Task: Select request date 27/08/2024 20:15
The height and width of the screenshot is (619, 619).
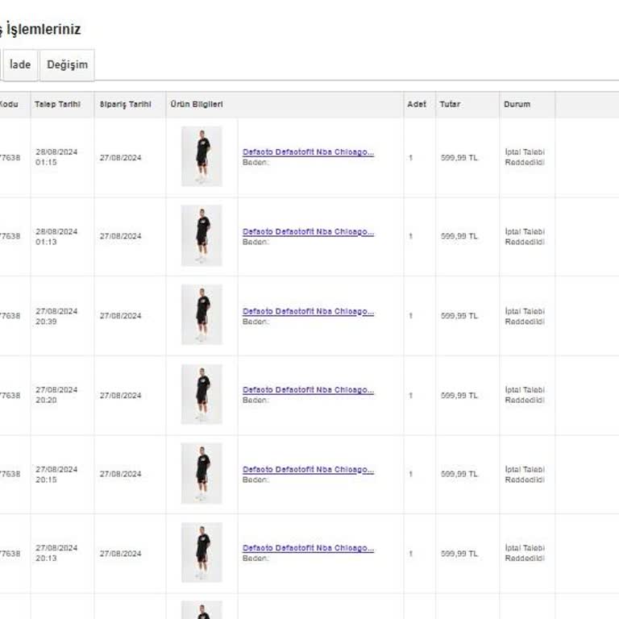Action: 56,475
